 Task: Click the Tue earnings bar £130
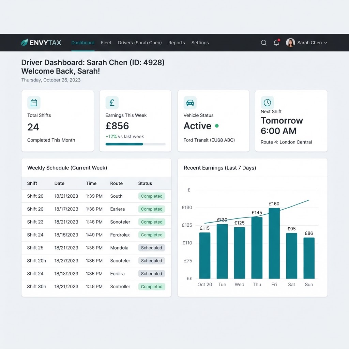222,251
